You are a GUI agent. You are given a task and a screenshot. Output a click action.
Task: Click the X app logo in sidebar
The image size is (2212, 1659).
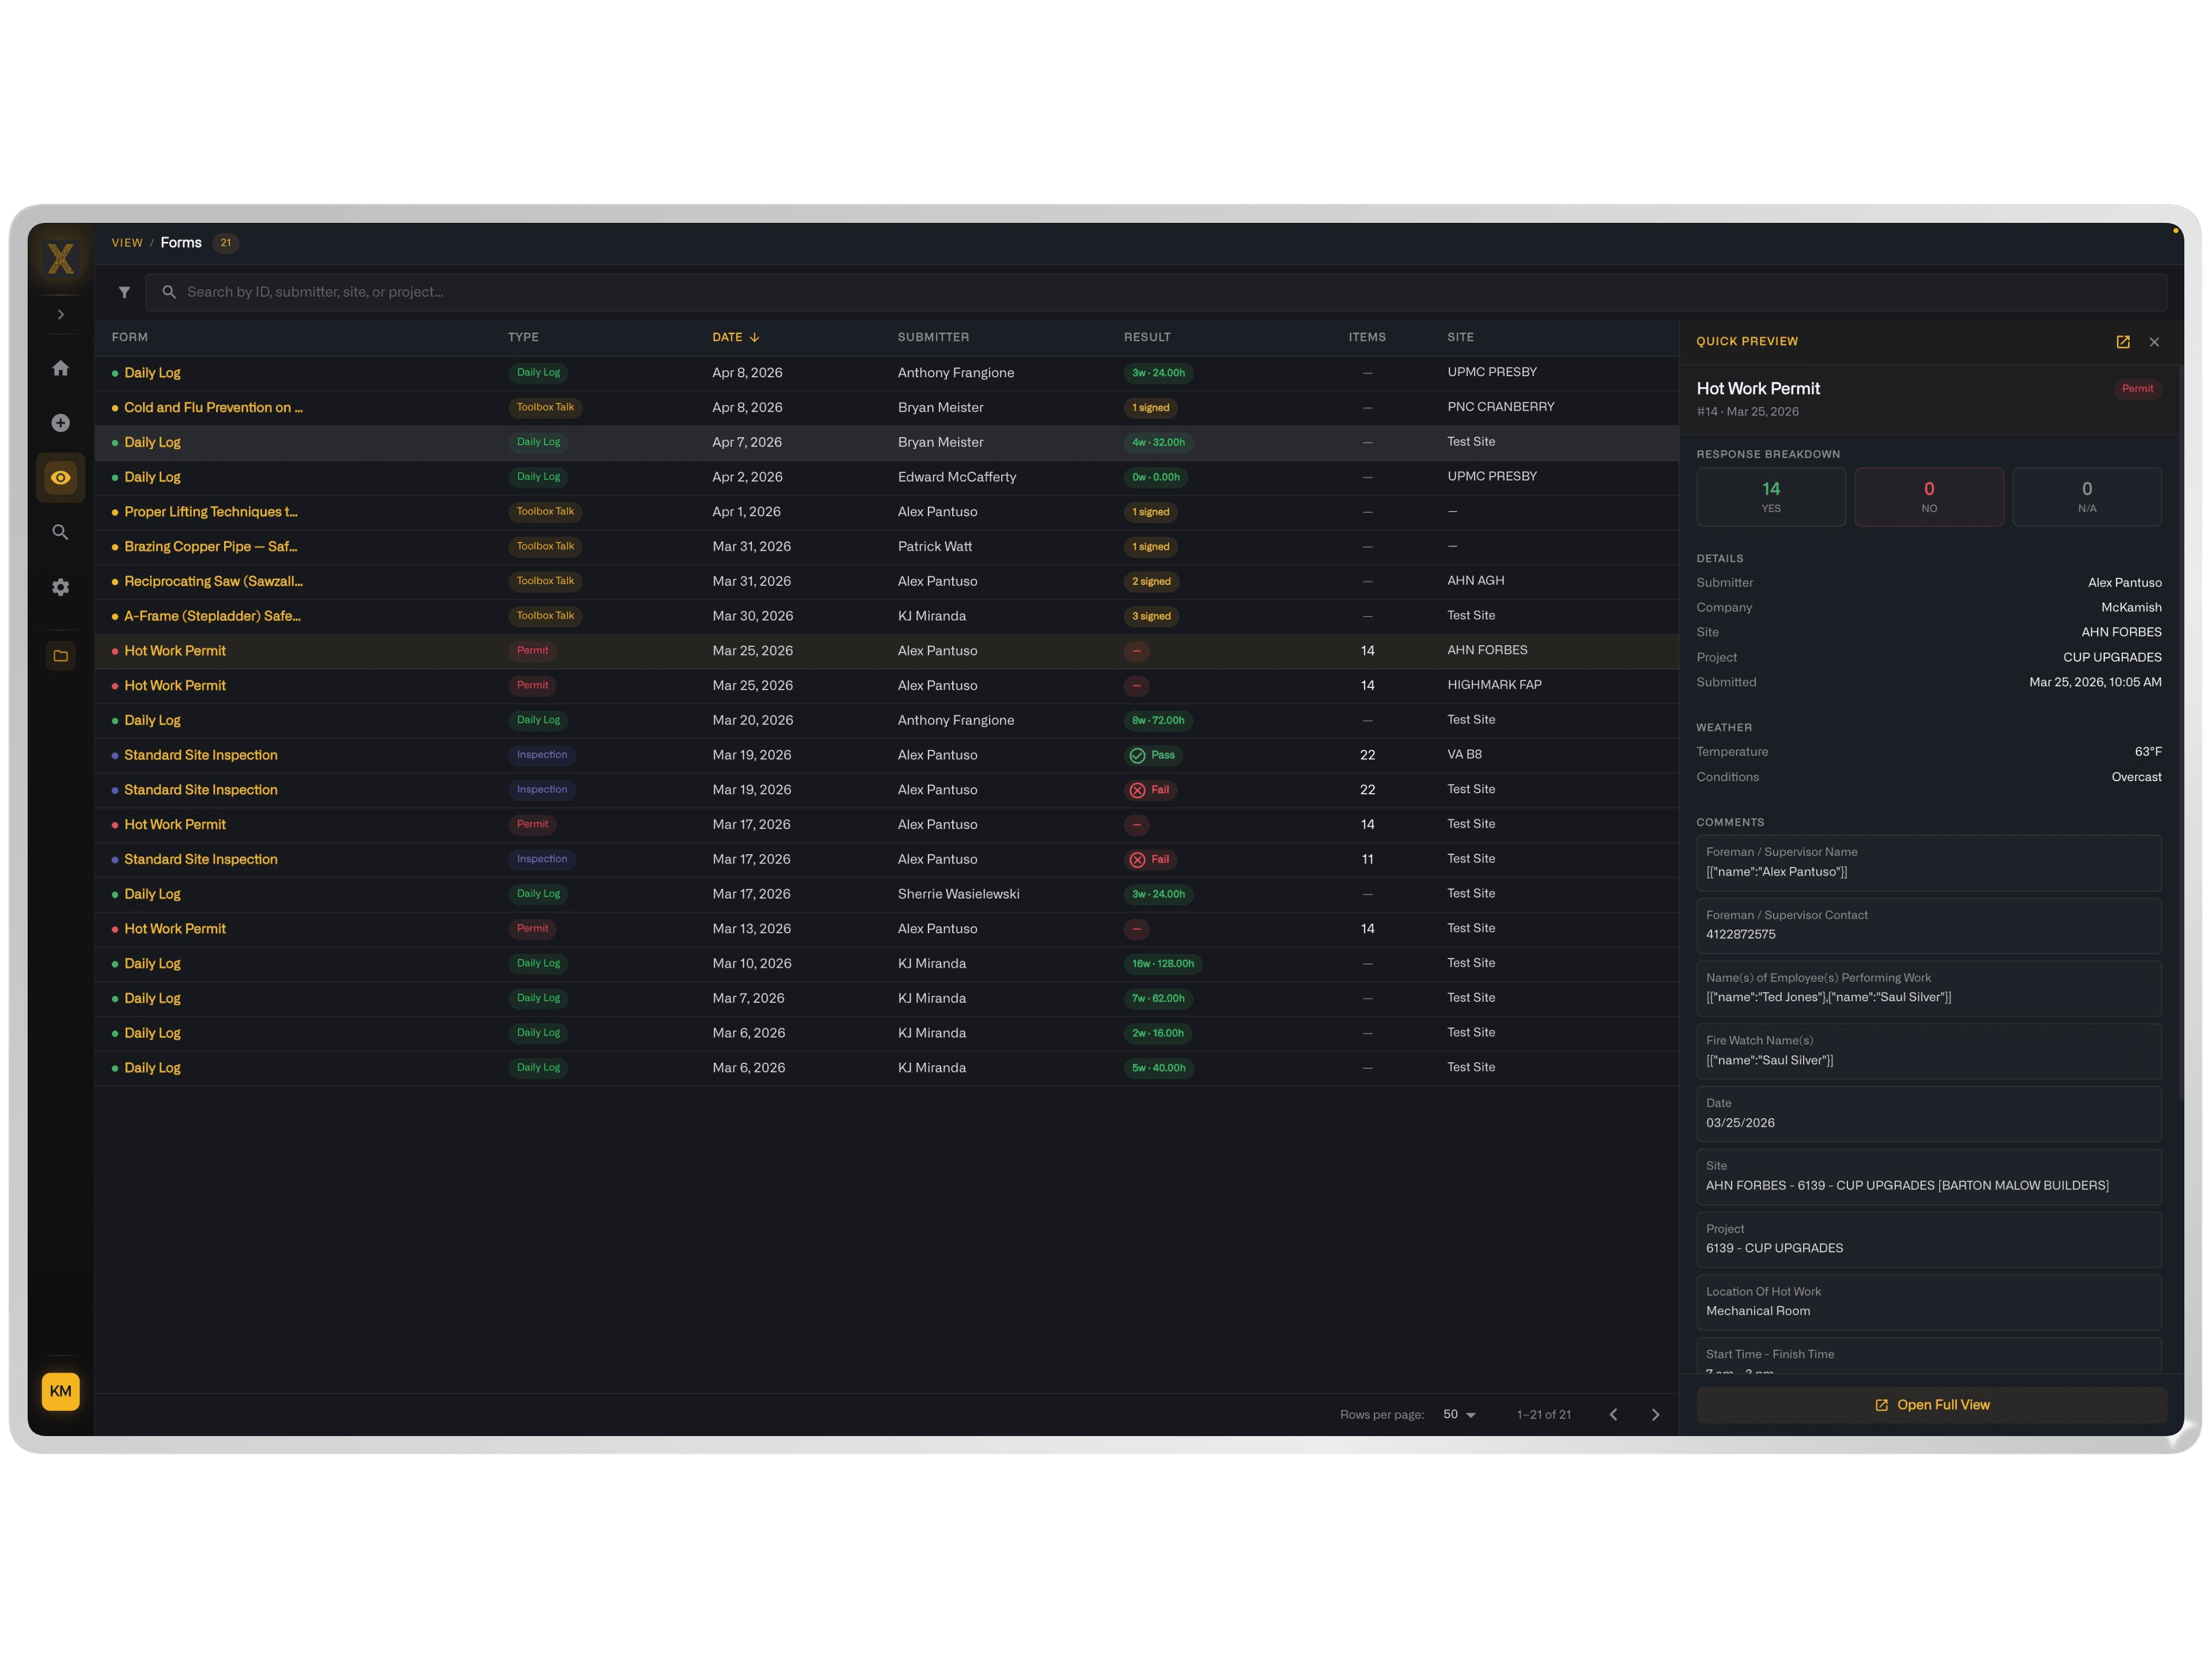click(x=61, y=259)
